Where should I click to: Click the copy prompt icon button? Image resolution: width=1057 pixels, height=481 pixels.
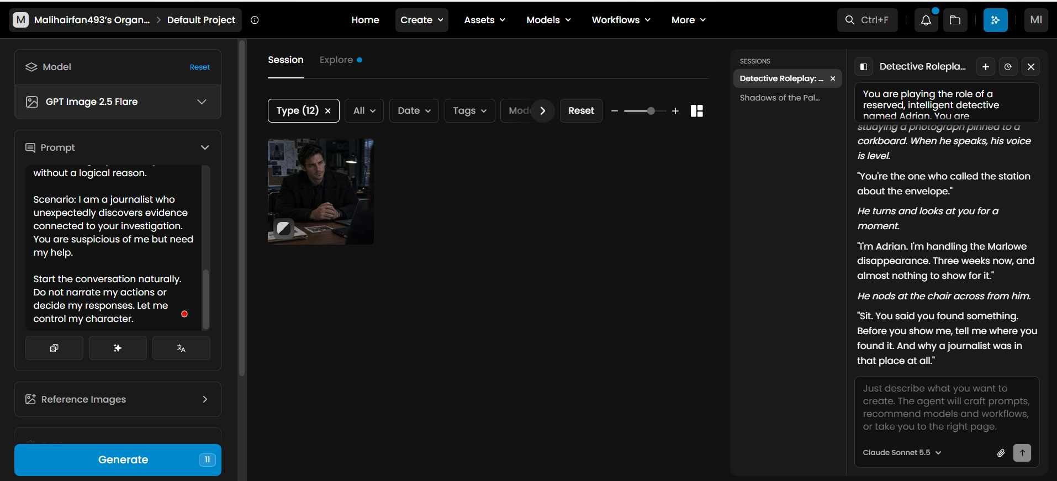(x=54, y=348)
